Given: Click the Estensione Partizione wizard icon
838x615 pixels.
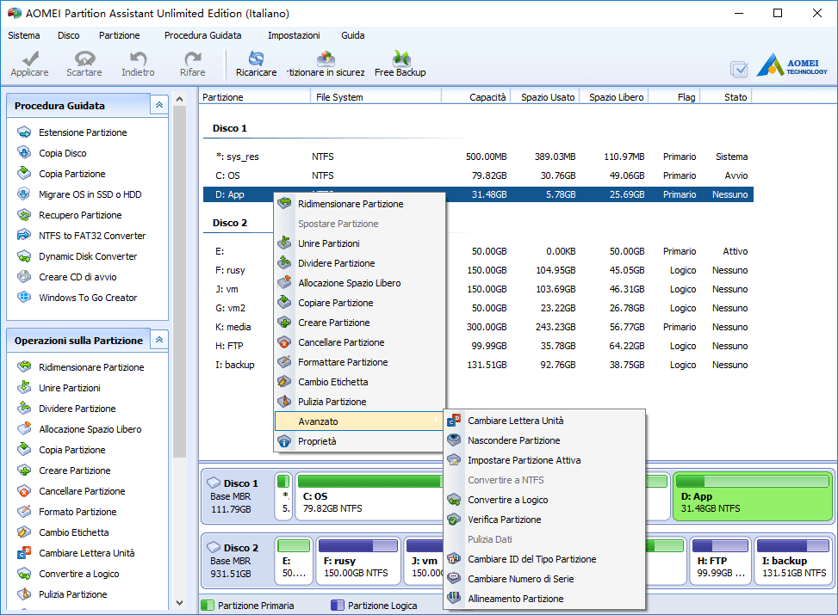Looking at the screenshot, I should click(24, 132).
